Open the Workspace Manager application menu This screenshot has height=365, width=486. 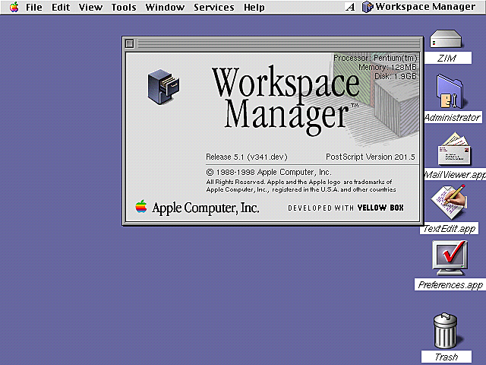coord(418,7)
